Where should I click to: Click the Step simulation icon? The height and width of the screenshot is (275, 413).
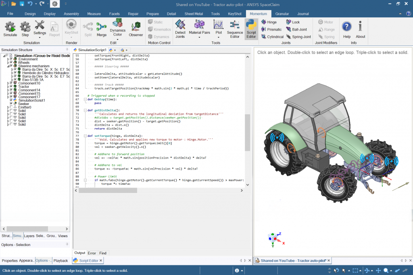pyautogui.click(x=25, y=29)
